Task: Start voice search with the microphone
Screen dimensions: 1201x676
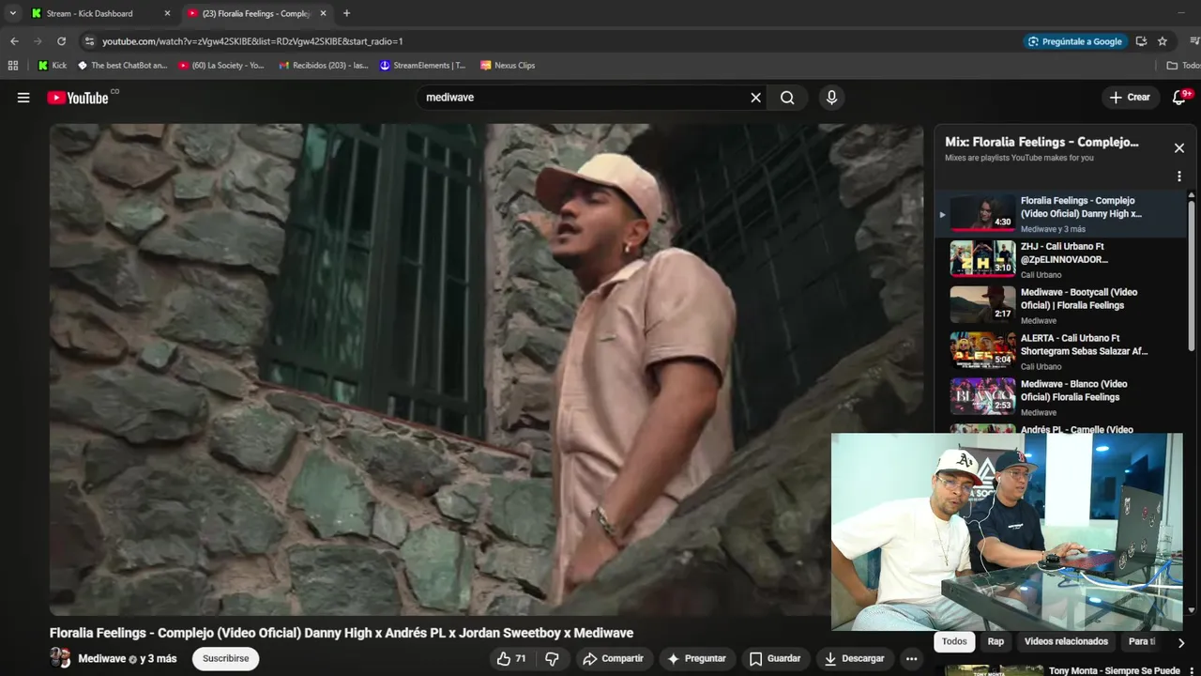Action: tap(831, 98)
